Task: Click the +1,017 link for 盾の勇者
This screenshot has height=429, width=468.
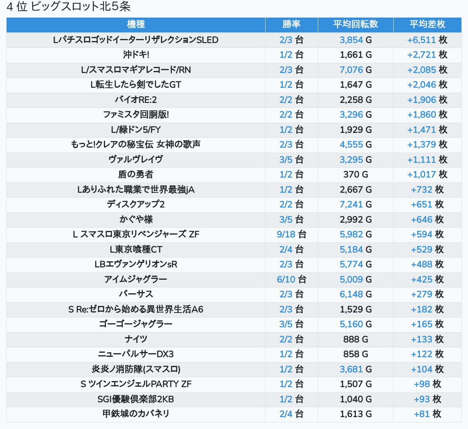Action: (421, 174)
